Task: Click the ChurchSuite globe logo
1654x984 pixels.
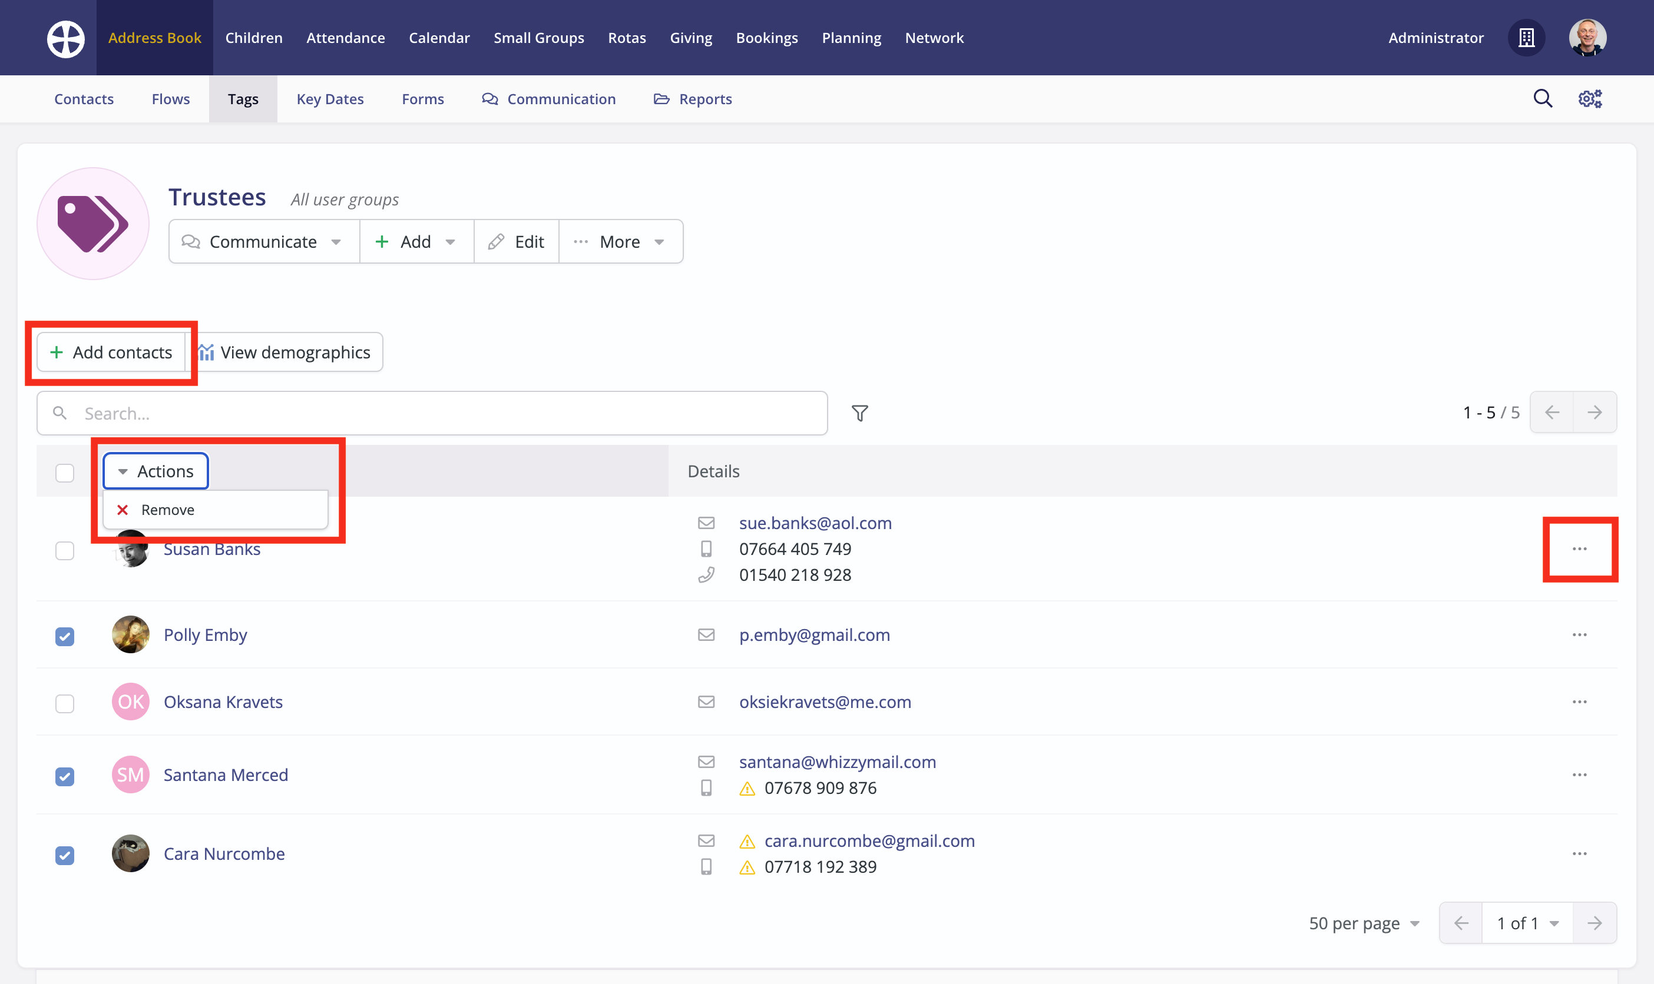Action: click(66, 38)
